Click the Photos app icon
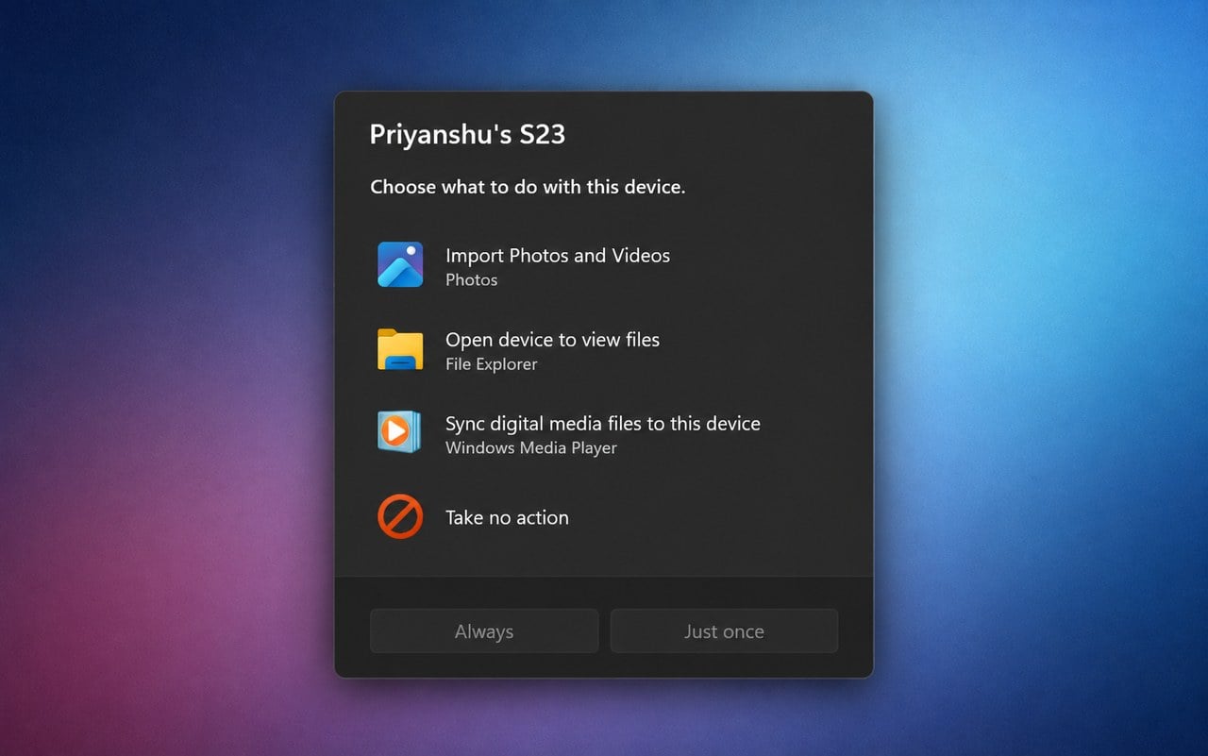The height and width of the screenshot is (756, 1208). click(x=400, y=264)
